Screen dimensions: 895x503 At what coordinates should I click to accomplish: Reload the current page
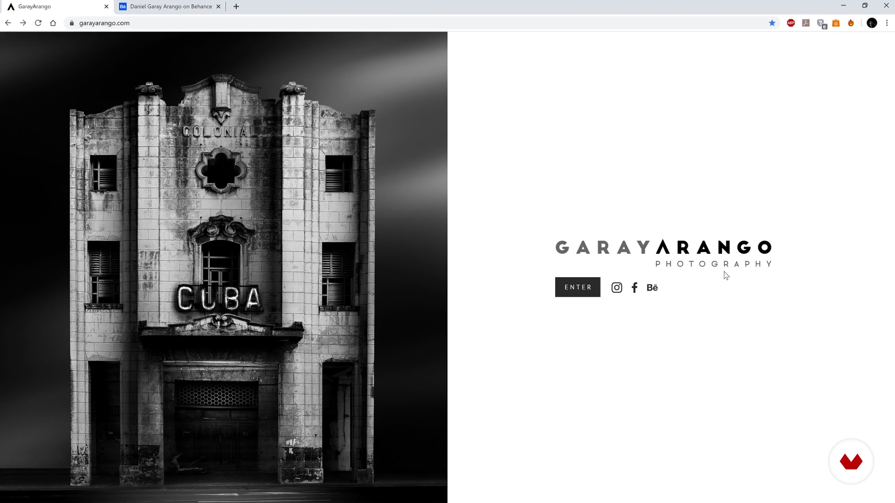[38, 23]
